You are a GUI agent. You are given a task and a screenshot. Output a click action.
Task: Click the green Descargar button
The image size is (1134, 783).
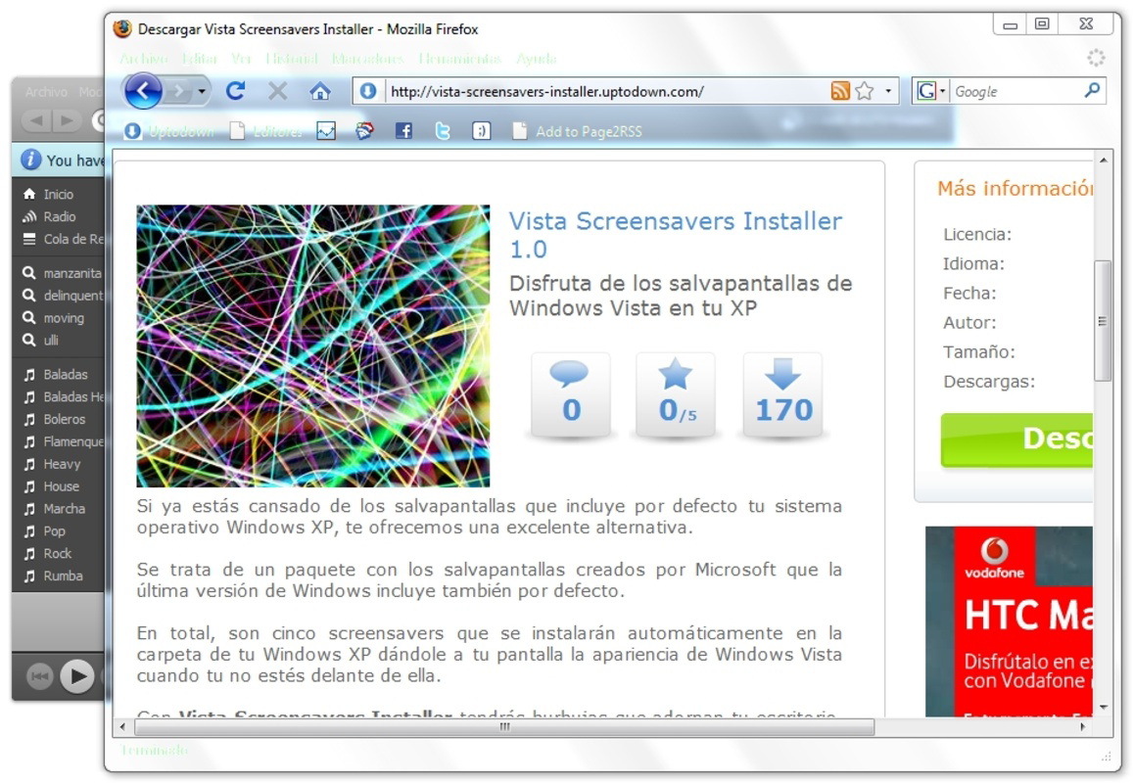1016,439
